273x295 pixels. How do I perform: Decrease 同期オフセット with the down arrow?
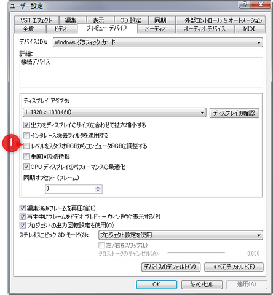pos(98,191)
